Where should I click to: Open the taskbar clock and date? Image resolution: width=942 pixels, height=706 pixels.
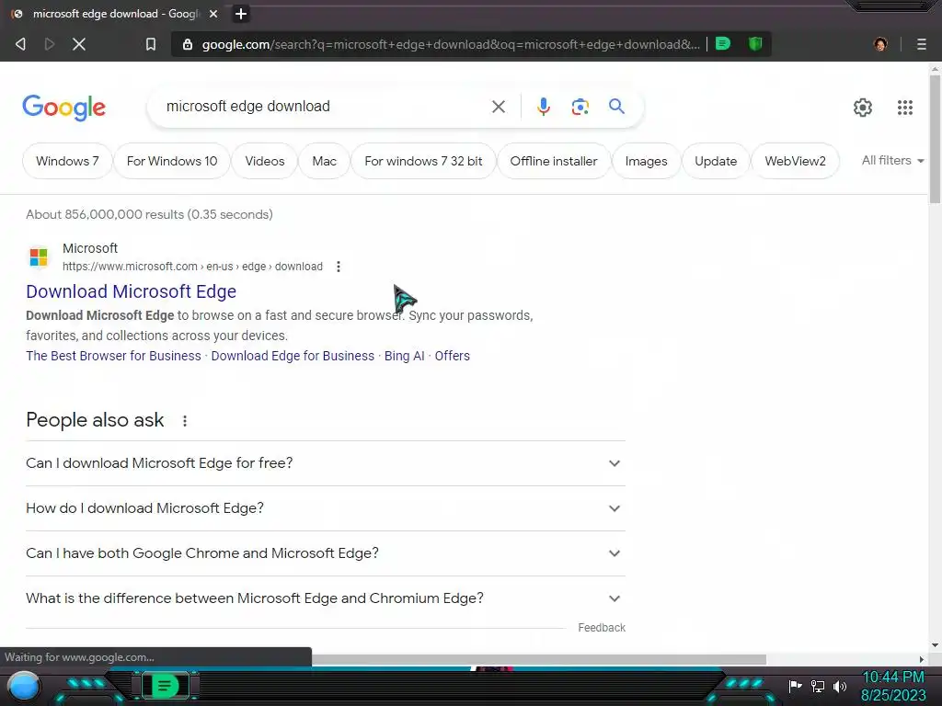[x=893, y=686]
